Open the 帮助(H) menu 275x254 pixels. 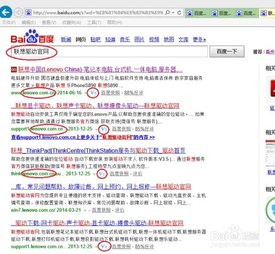click(114, 22)
